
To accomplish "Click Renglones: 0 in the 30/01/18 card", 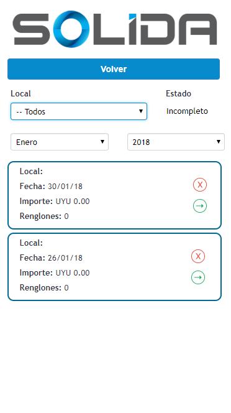I will 44,216.
